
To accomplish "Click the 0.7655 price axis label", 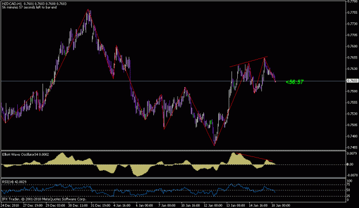I will point(353,57).
